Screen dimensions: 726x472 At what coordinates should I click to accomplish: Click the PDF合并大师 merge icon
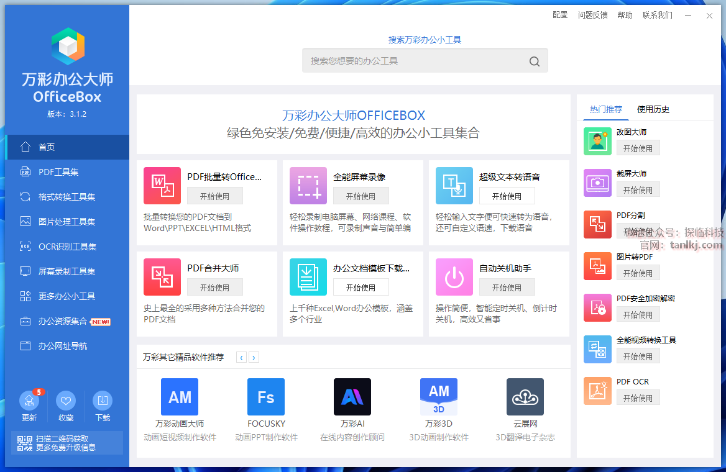click(162, 277)
